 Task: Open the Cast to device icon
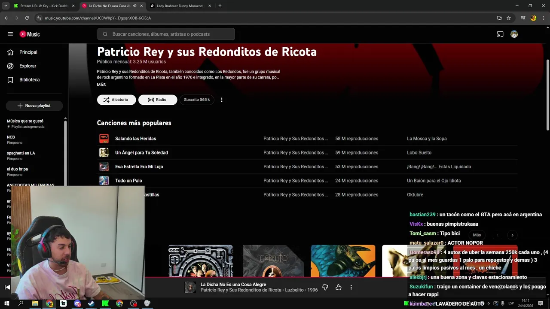(x=500, y=34)
